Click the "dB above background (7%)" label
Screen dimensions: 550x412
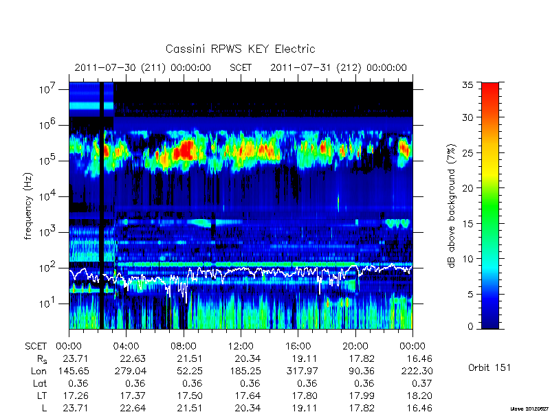[452, 206]
